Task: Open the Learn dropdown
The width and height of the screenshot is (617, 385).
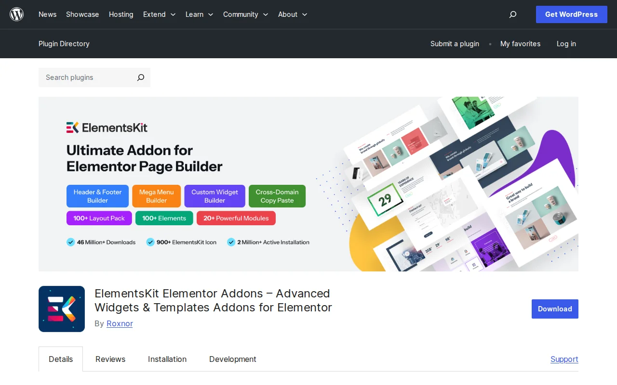Action: (199, 14)
